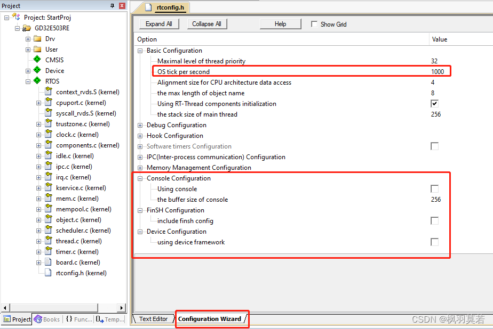Switch to the Text Editor tab
This screenshot has height=329, width=493.
click(x=154, y=319)
